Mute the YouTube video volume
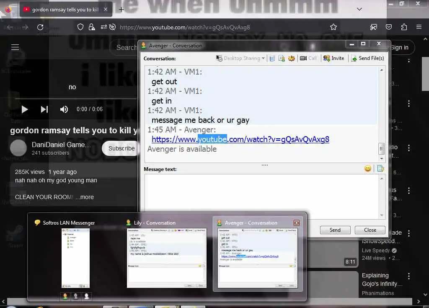The height and width of the screenshot is (308, 429). pyautogui.click(x=64, y=109)
